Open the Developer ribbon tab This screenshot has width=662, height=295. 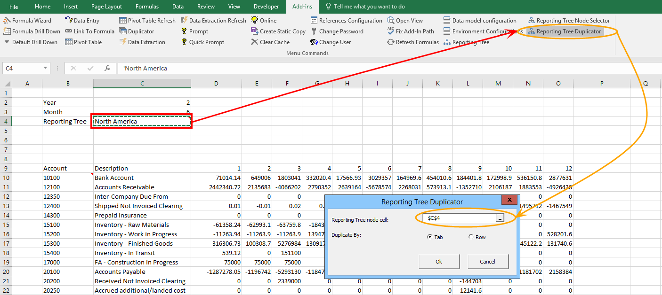pyautogui.click(x=266, y=7)
